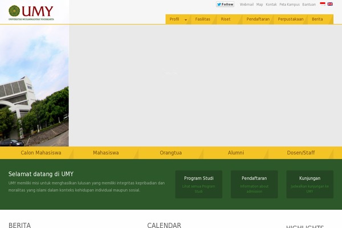Click the CALENDAR section heading
The height and width of the screenshot is (228, 342).
pos(164,225)
